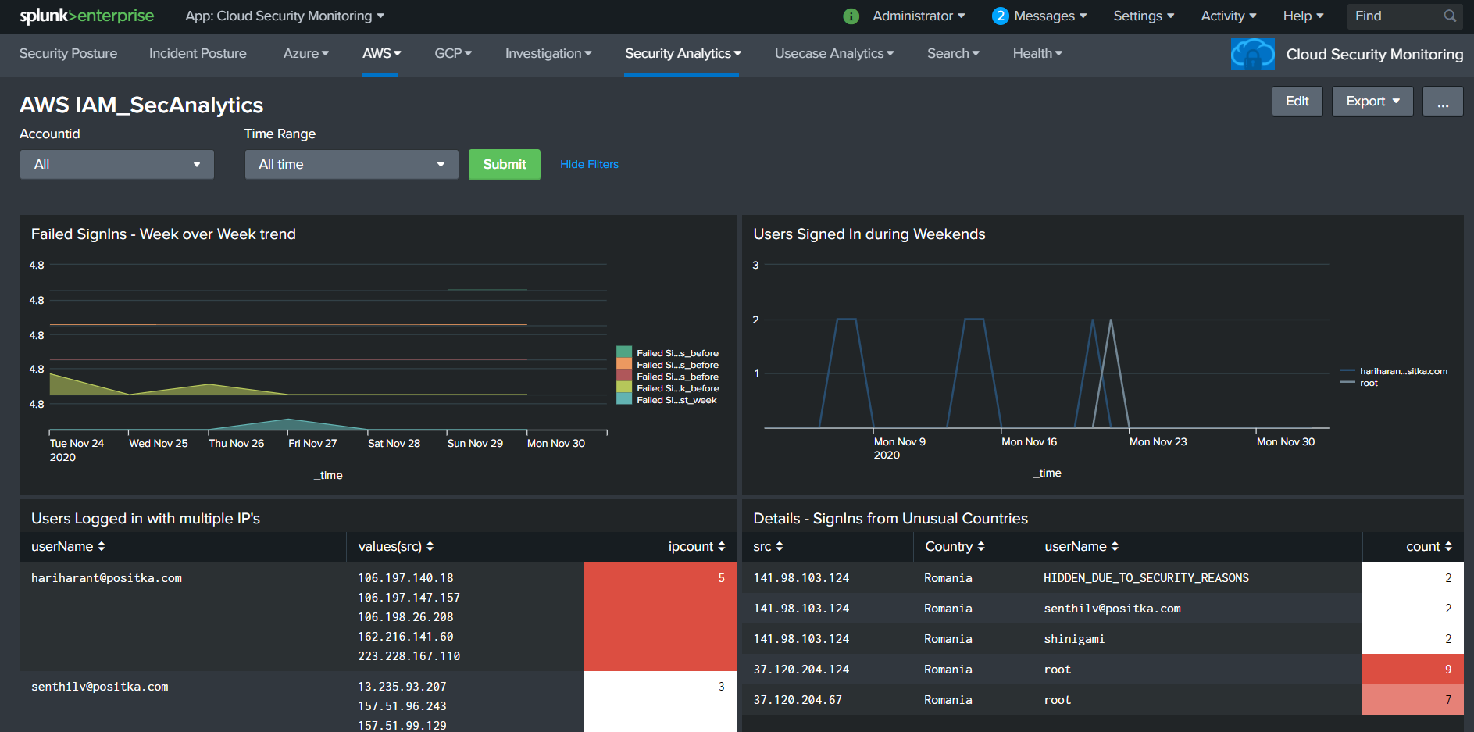Screen dimensions: 1474x732
Task: Click the Cloud Security Monitoring app title
Action: pyautogui.click(x=1375, y=54)
